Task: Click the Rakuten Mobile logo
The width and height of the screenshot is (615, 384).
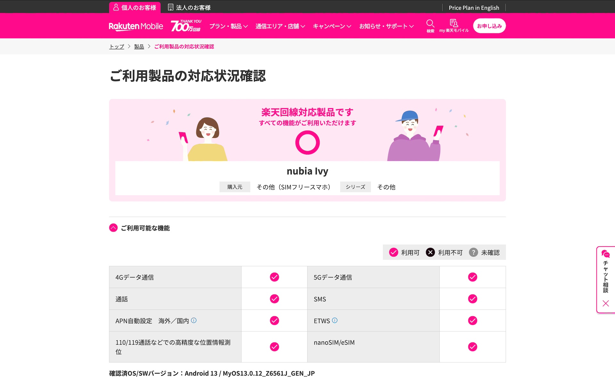Action: pos(136,26)
